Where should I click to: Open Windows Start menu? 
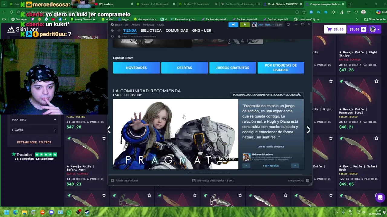click(6, 212)
